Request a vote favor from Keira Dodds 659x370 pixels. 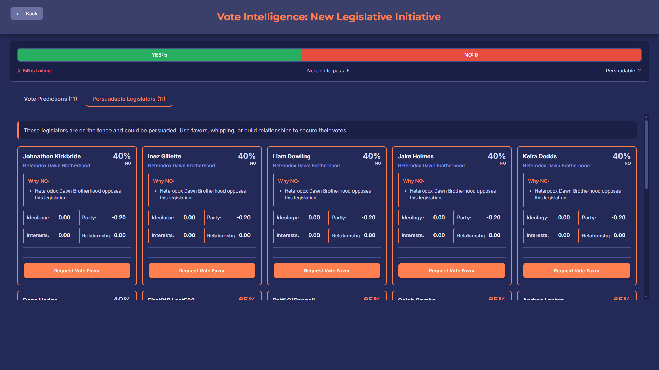(x=576, y=271)
